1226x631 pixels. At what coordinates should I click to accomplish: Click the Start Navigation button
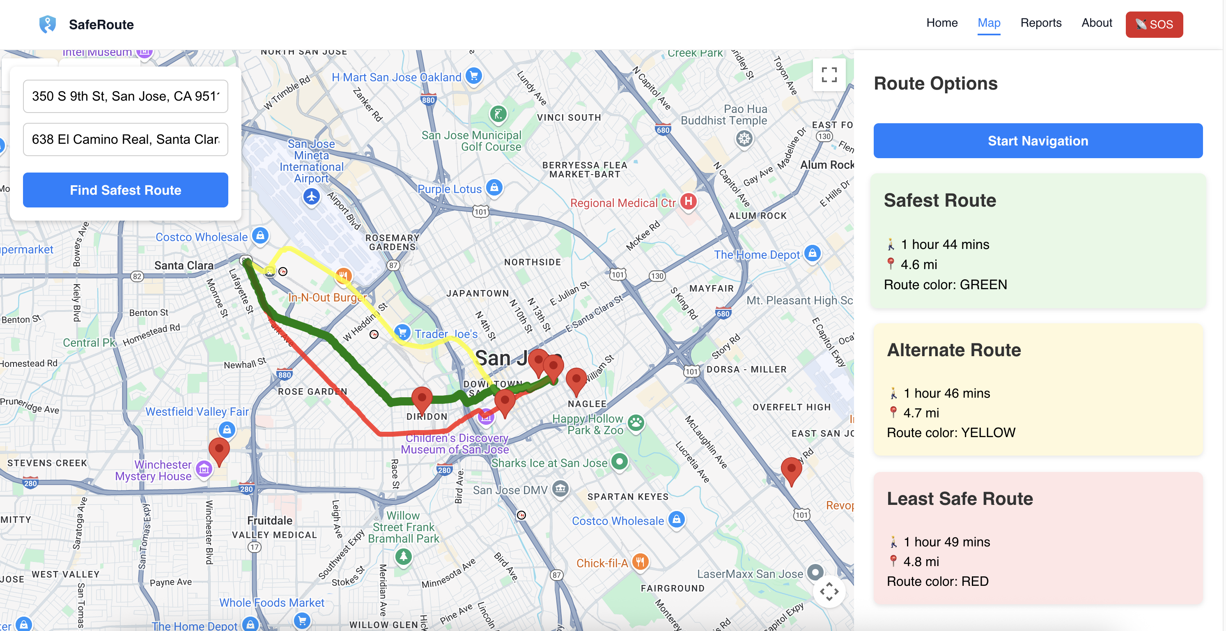pyautogui.click(x=1038, y=140)
